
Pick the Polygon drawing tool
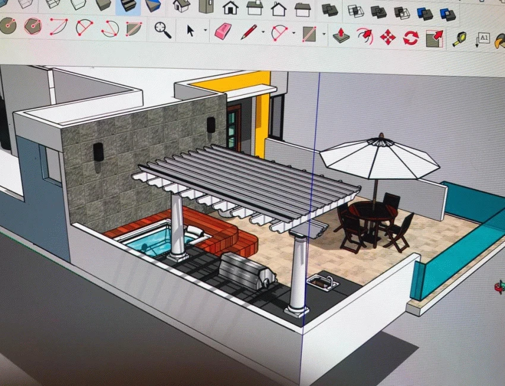coord(33,26)
